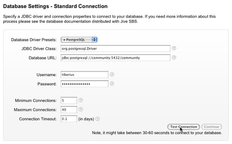The width and height of the screenshot is (232, 144).
Task: Select the Password input field
Action: click(85, 84)
